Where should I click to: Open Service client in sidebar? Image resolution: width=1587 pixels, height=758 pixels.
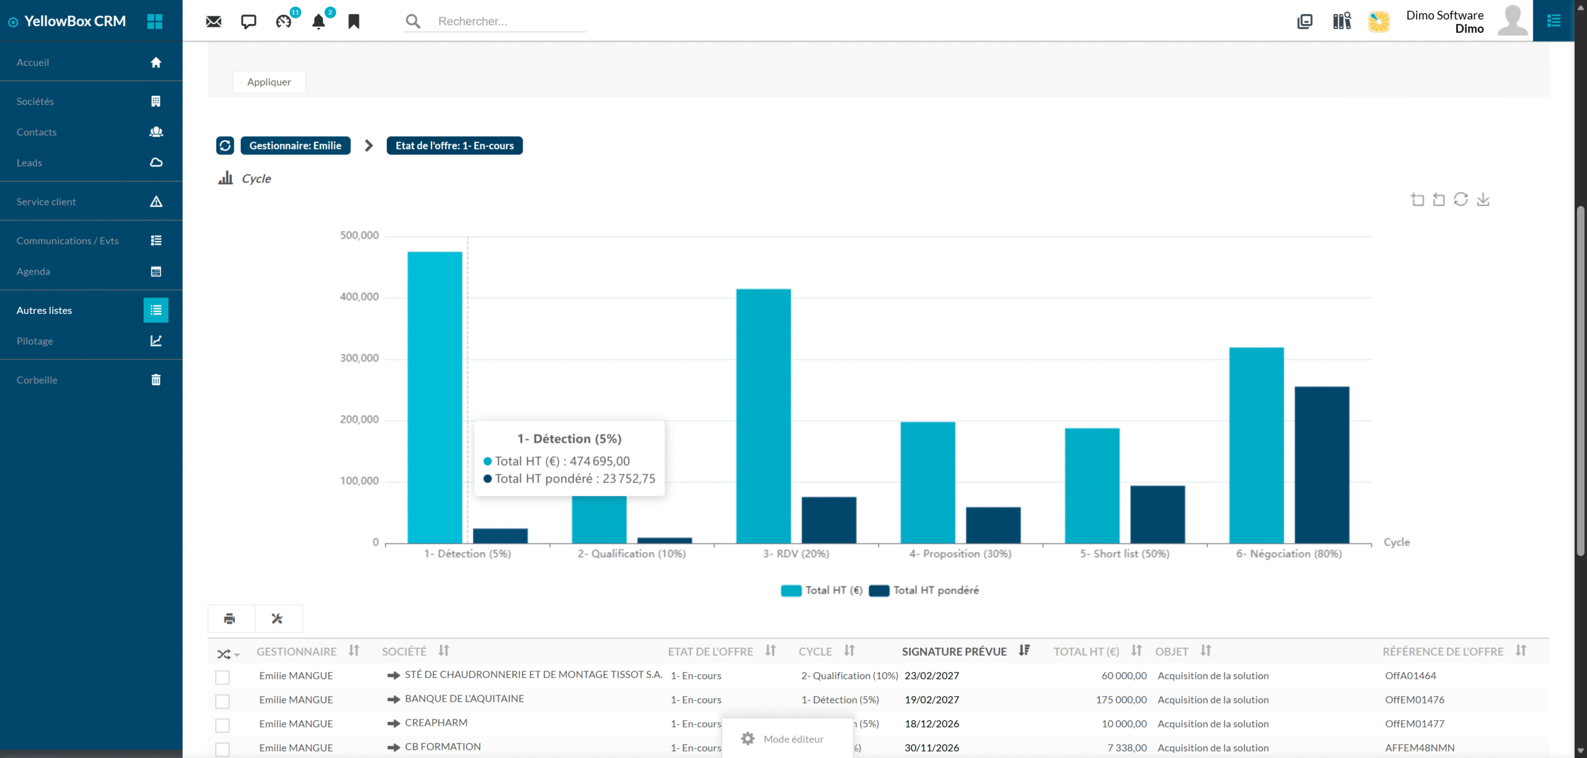click(x=91, y=202)
